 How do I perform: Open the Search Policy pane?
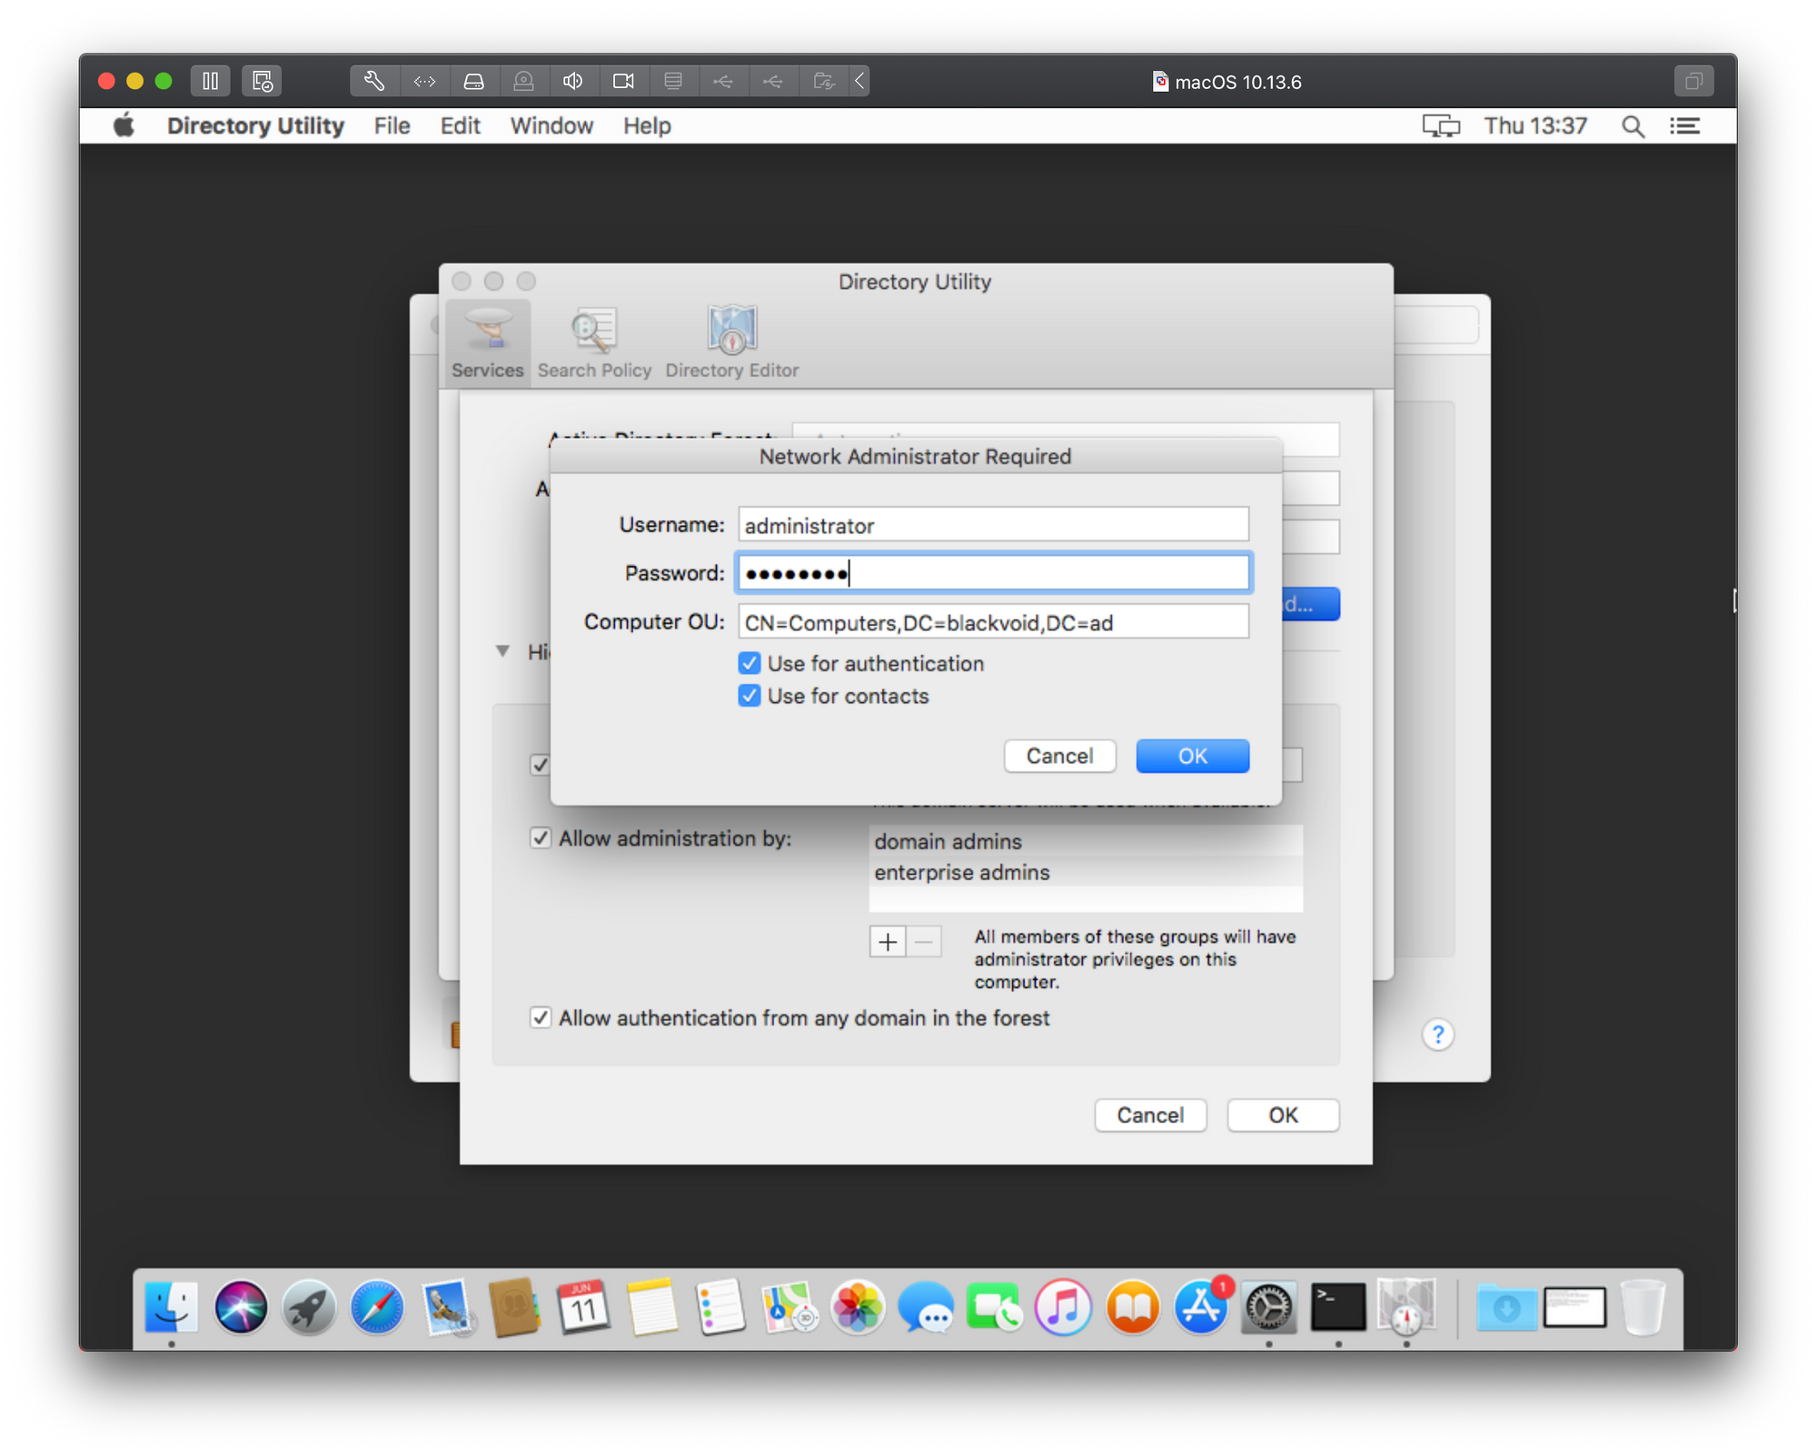594,342
